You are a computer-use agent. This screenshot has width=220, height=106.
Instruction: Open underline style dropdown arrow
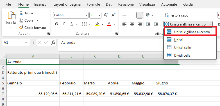tap(77, 24)
